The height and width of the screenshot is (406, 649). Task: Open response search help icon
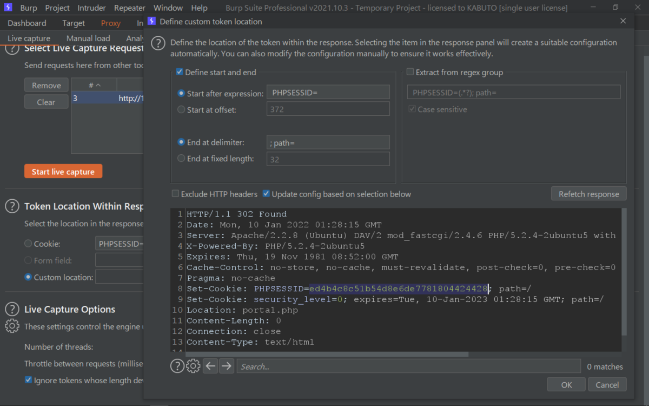(177, 366)
